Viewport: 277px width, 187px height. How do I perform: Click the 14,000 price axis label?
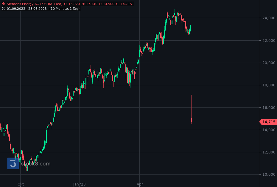tap(269, 130)
